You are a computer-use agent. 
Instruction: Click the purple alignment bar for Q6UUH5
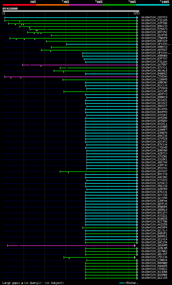71,245
